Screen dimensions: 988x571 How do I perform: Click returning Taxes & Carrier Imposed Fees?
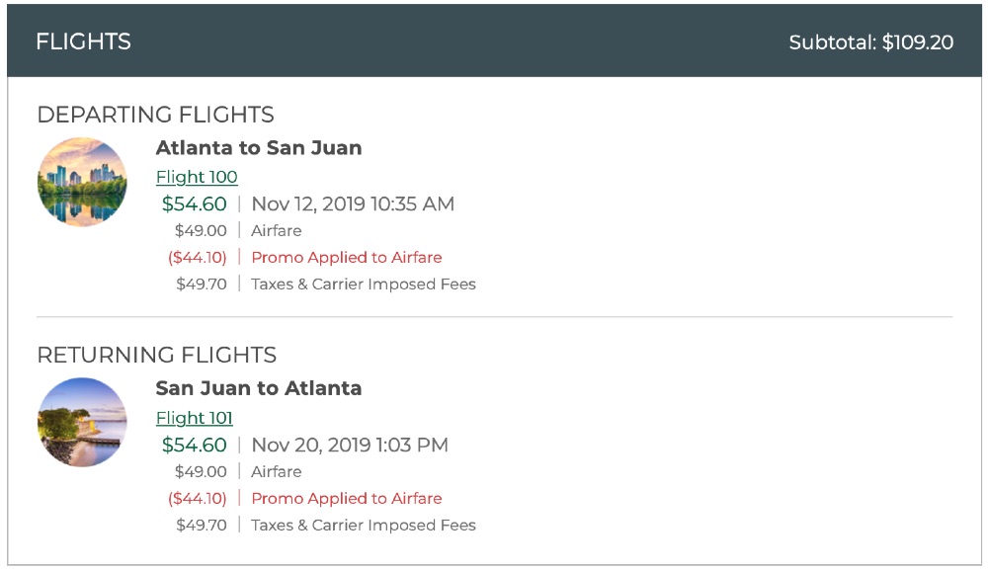(x=364, y=525)
